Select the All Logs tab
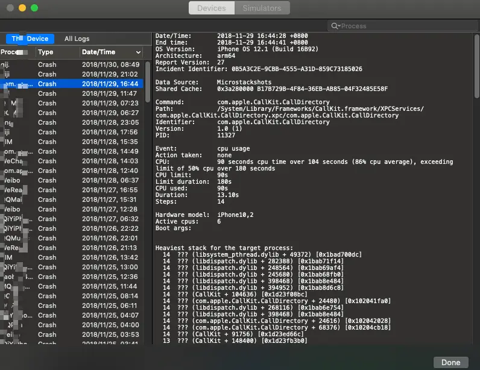The height and width of the screenshot is (370, 480). click(x=77, y=39)
